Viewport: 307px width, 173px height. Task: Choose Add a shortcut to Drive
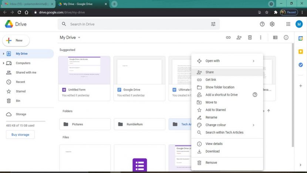point(227,95)
